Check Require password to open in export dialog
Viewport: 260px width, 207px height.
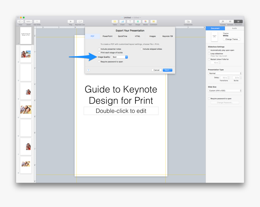99,62
